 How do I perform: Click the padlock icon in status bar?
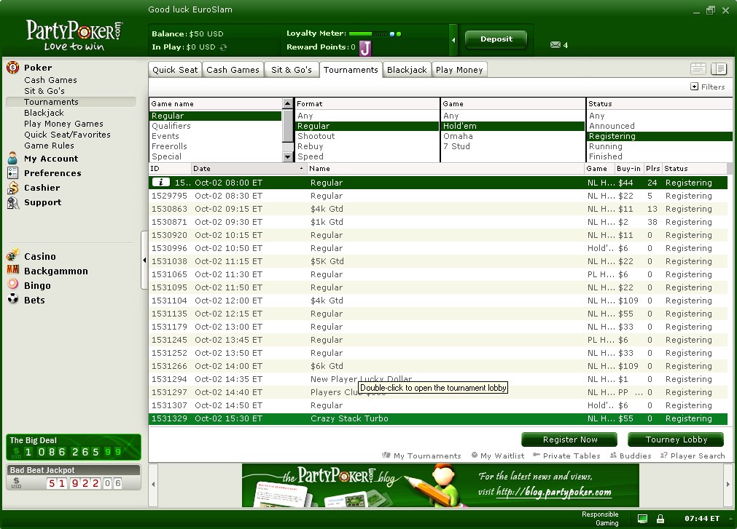660,519
